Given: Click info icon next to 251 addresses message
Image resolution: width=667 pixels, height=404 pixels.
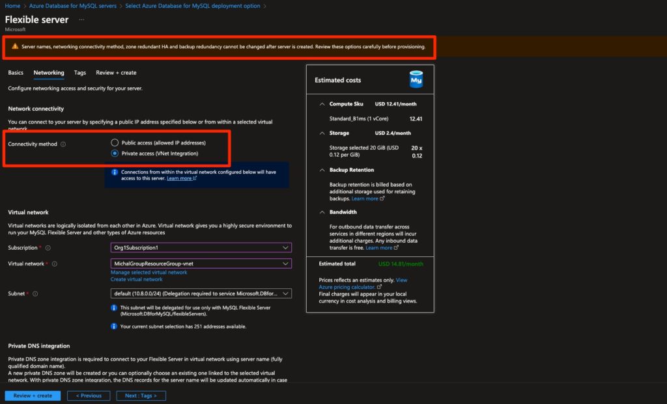Looking at the screenshot, I should click(x=113, y=327).
